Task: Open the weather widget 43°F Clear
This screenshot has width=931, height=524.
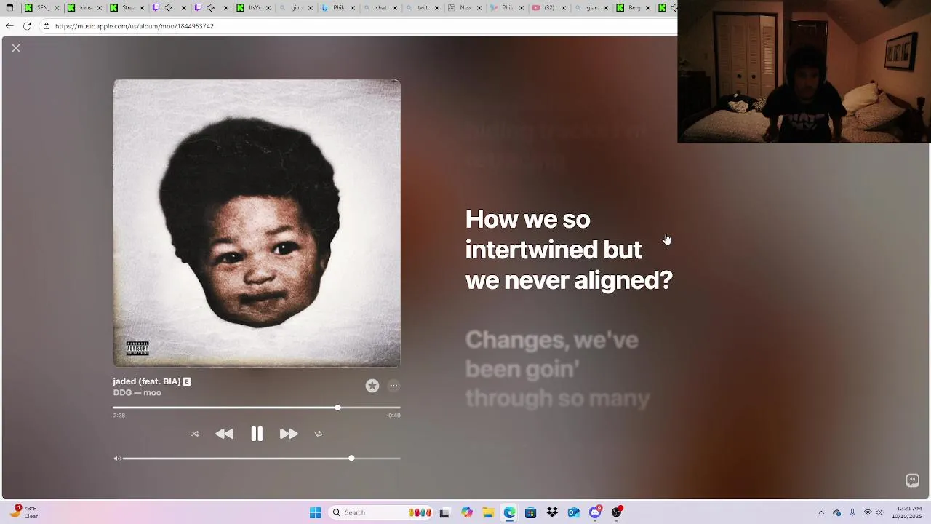Action: (25, 512)
